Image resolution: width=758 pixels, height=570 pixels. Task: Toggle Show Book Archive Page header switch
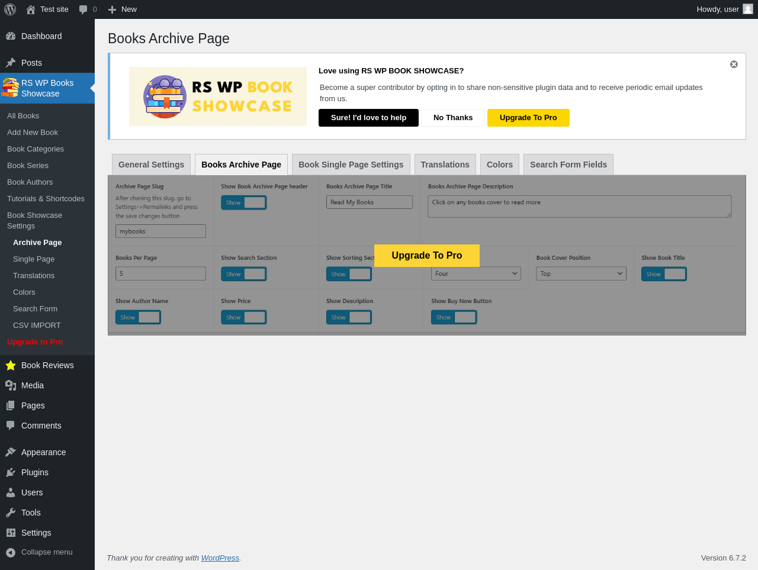[244, 202]
